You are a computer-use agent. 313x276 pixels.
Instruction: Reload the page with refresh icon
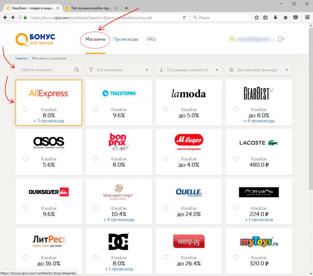pyautogui.click(x=184, y=17)
